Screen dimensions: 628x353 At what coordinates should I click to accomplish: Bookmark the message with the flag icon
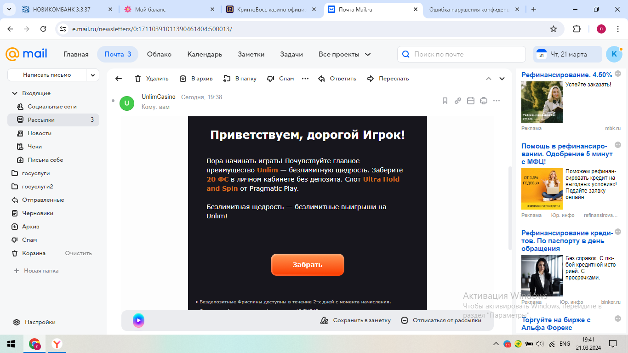click(x=445, y=100)
